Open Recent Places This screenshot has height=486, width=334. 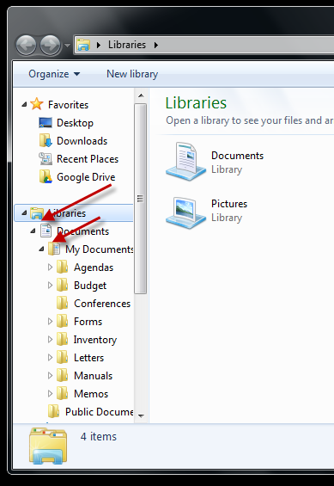(88, 159)
